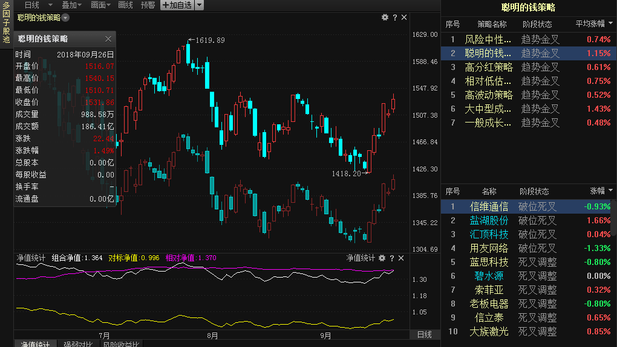
Task: Open 画面 layout dropdown menu
Action: pyautogui.click(x=100, y=5)
